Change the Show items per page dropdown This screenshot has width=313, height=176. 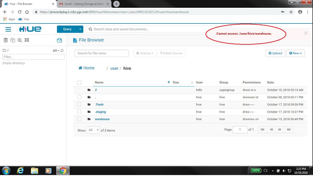point(93,130)
